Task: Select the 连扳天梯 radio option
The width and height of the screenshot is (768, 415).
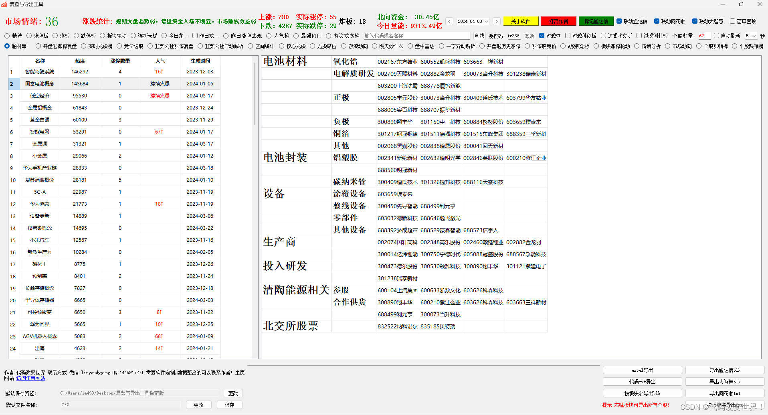Action: click(133, 36)
